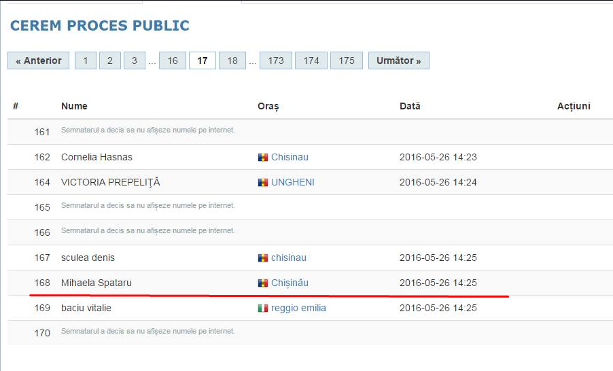The width and height of the screenshot is (613, 371).
Task: Click row number 161
Action: 42,132
